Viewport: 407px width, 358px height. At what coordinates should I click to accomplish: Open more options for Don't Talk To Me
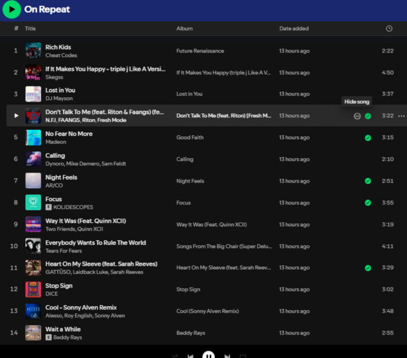click(x=401, y=116)
